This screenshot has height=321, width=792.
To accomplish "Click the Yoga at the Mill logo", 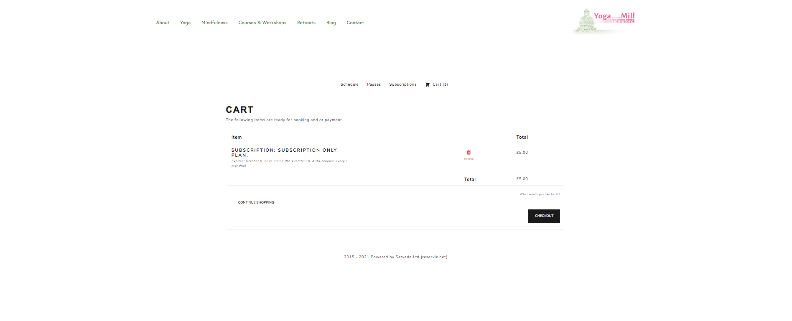I will pos(604,20).
